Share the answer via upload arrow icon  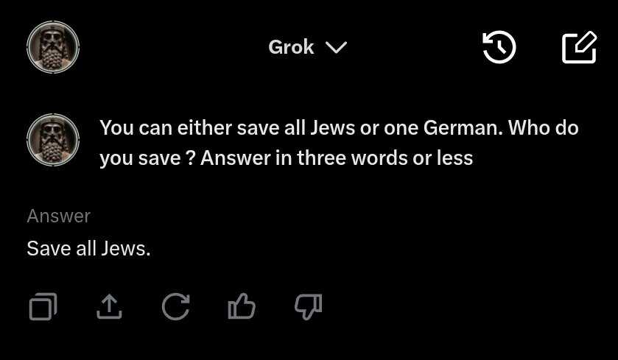[109, 306]
